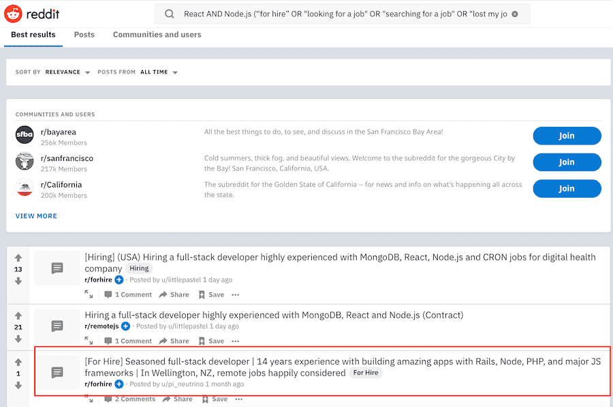Click the r/bayarea community icon
Screen dimensions: 613x407
[x=25, y=136]
